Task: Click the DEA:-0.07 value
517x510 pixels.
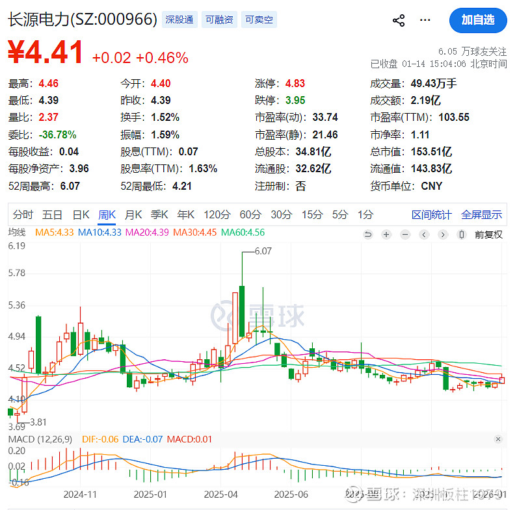Action: pyautogui.click(x=142, y=439)
